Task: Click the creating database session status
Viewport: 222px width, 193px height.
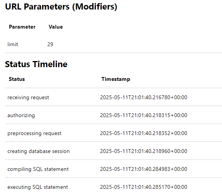Action: click(39, 151)
